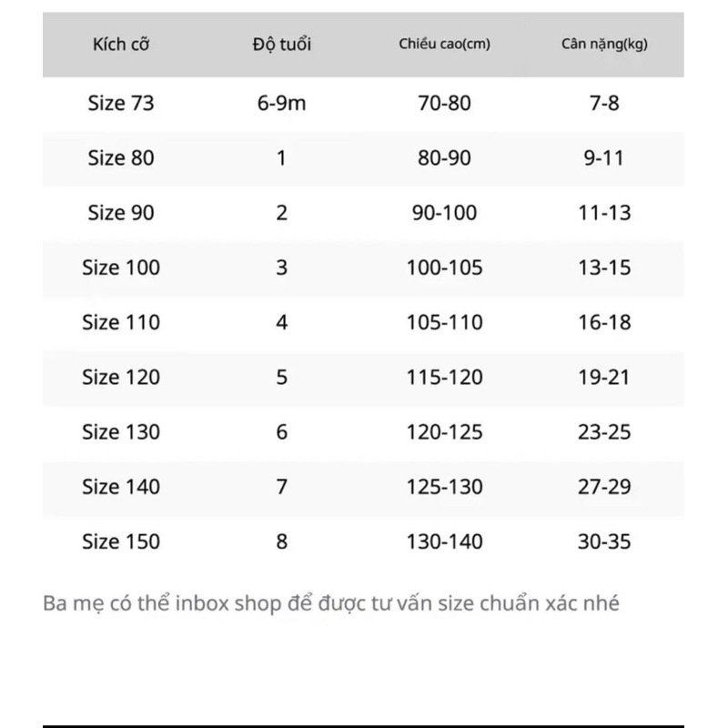Select the "30-35" weight cell
This screenshot has width=728, height=728.
pyautogui.click(x=604, y=541)
